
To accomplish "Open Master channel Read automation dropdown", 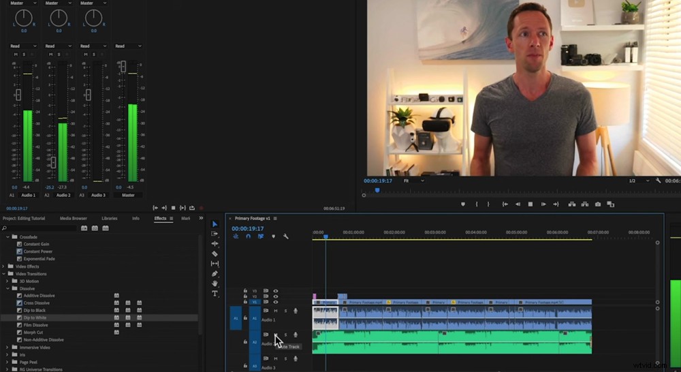I will [x=128, y=46].
